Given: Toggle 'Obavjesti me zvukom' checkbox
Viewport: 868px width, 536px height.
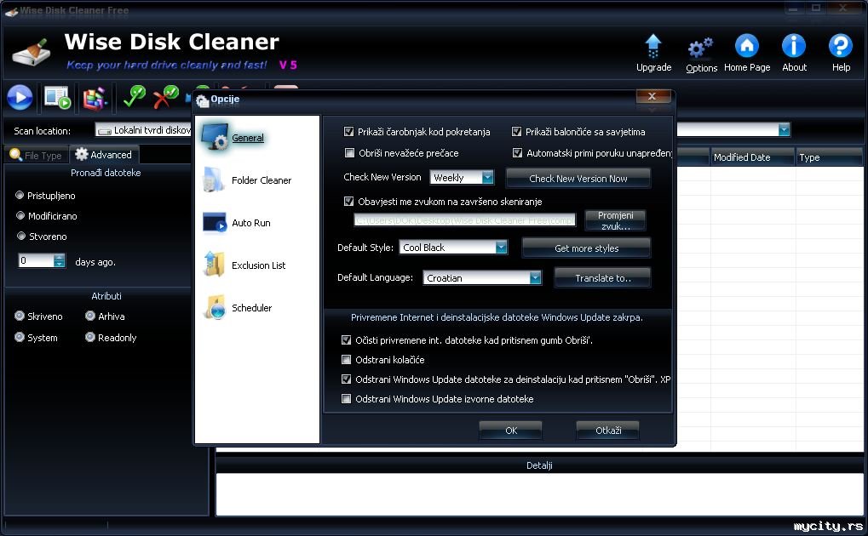Looking at the screenshot, I should pyautogui.click(x=348, y=202).
